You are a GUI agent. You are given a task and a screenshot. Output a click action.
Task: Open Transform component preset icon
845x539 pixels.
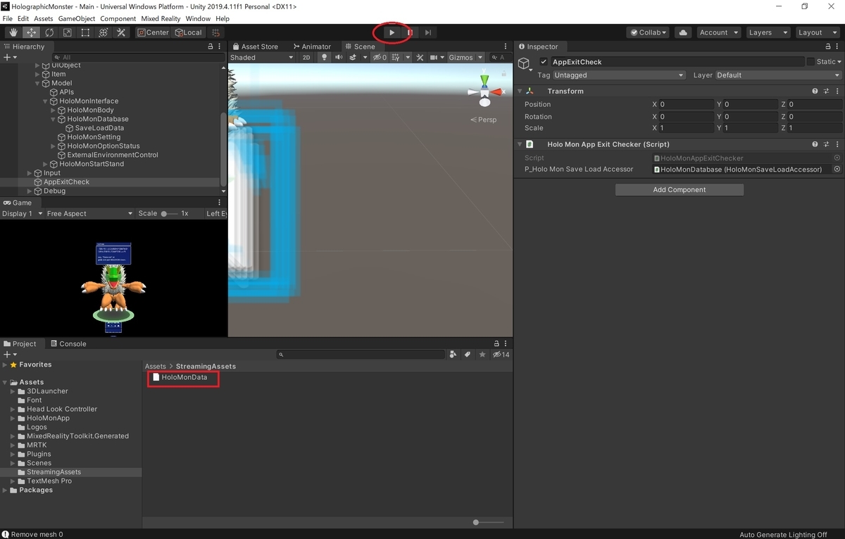coord(825,91)
